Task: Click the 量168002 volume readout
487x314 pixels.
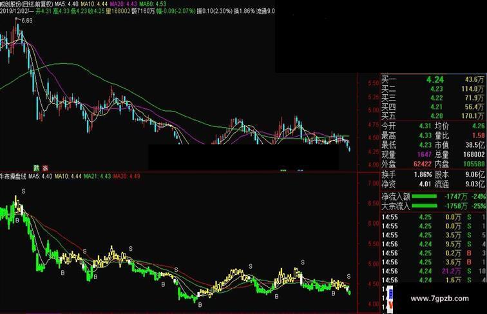Action: tap(117, 11)
